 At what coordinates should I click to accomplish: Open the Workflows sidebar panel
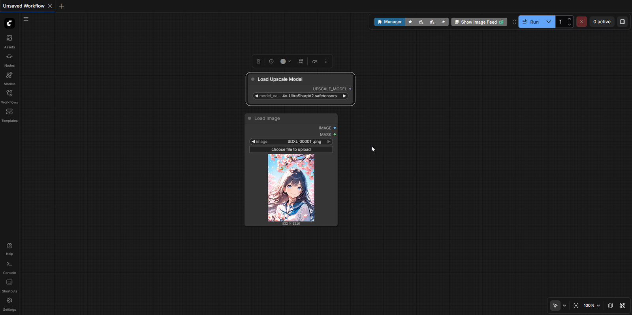pyautogui.click(x=9, y=97)
